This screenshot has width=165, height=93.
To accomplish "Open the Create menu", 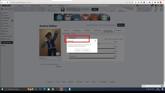I will pos(50,6).
